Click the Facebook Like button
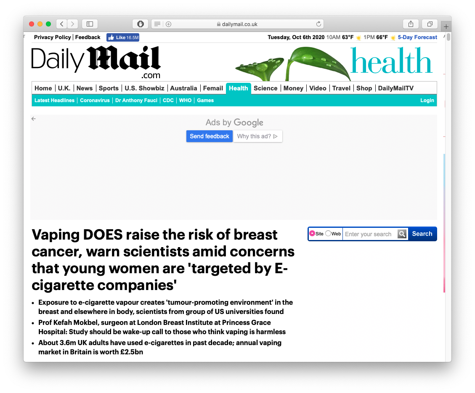Viewport: 475px width, 393px height. coord(123,37)
